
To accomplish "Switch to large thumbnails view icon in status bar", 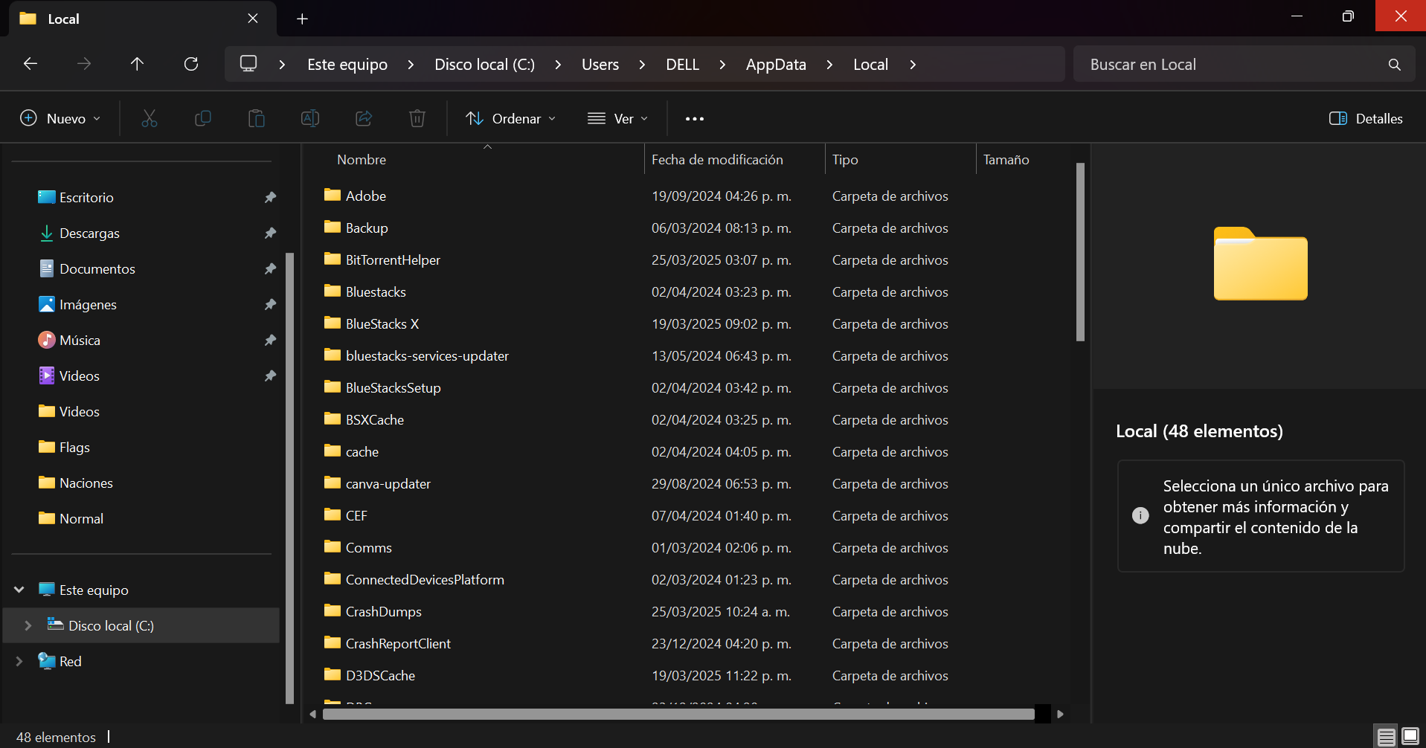I will [1410, 737].
